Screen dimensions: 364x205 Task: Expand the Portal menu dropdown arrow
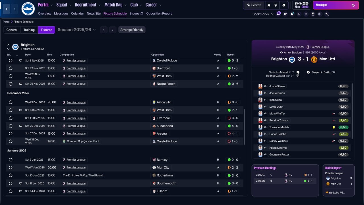51,5
